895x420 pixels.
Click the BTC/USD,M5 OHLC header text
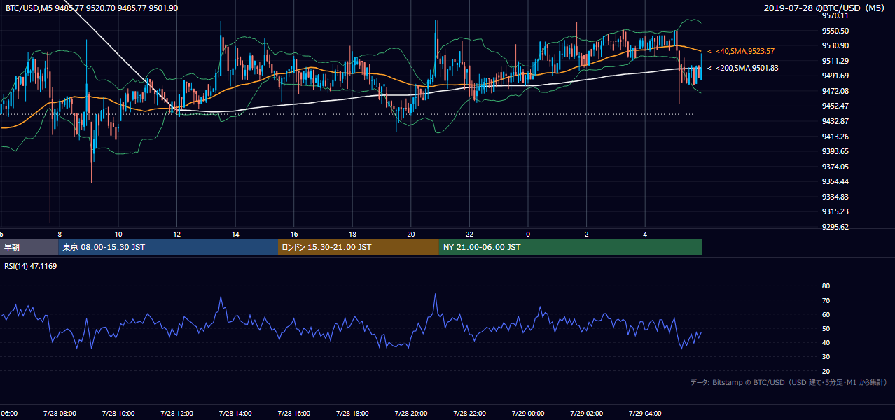(x=92, y=8)
